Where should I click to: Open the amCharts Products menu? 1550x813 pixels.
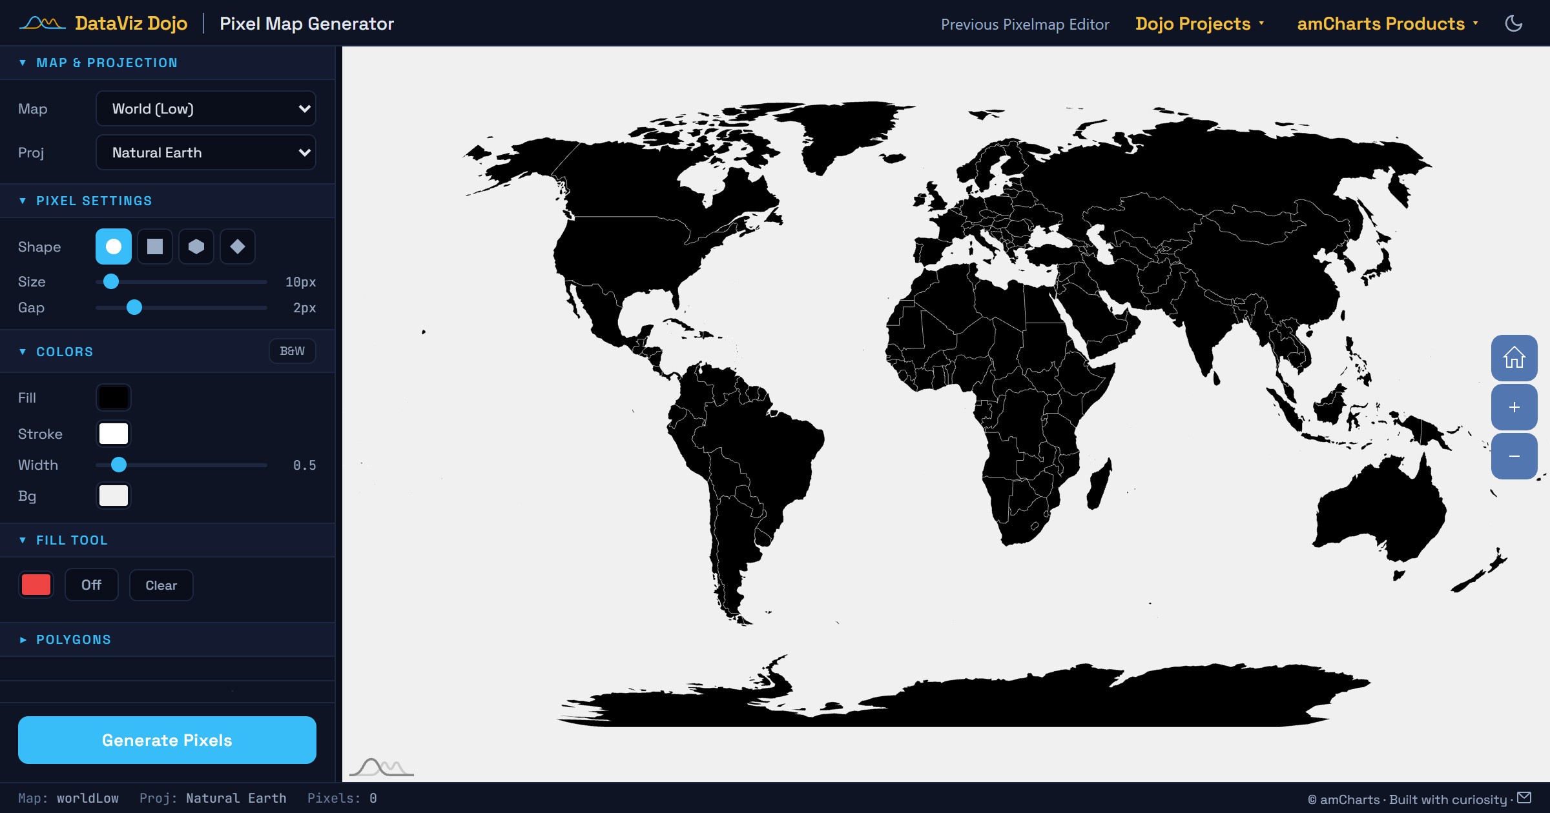(1387, 24)
